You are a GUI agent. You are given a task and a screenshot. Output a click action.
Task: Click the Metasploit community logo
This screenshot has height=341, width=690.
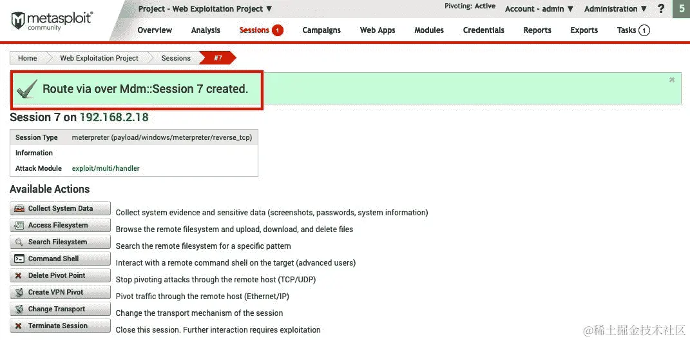coord(52,21)
